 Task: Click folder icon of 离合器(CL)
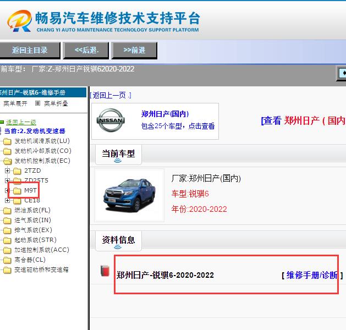point(7,260)
